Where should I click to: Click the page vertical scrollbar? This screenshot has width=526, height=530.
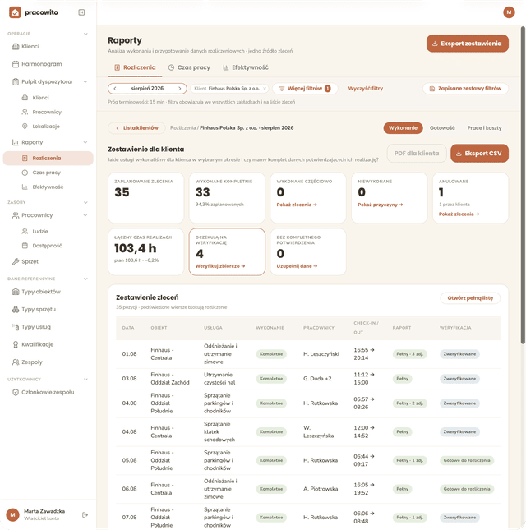click(x=523, y=185)
